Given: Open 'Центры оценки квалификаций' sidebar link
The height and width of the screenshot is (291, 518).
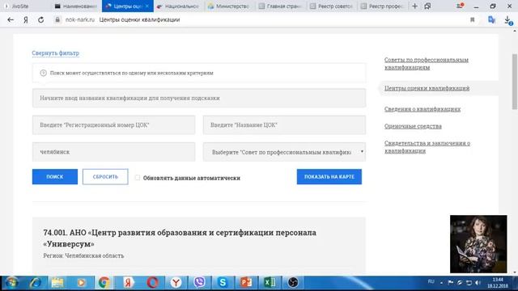Looking at the screenshot, I should tap(427, 88).
